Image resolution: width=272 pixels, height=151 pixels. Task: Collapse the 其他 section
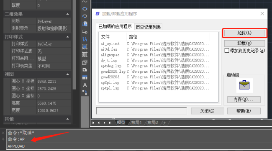(68, 119)
